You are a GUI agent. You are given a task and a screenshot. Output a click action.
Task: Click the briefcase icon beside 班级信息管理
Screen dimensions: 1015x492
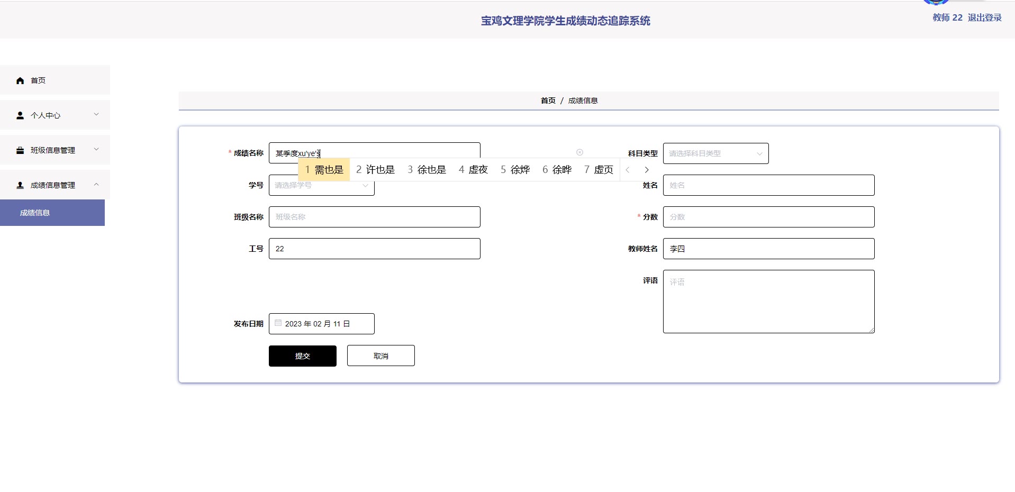pos(20,150)
